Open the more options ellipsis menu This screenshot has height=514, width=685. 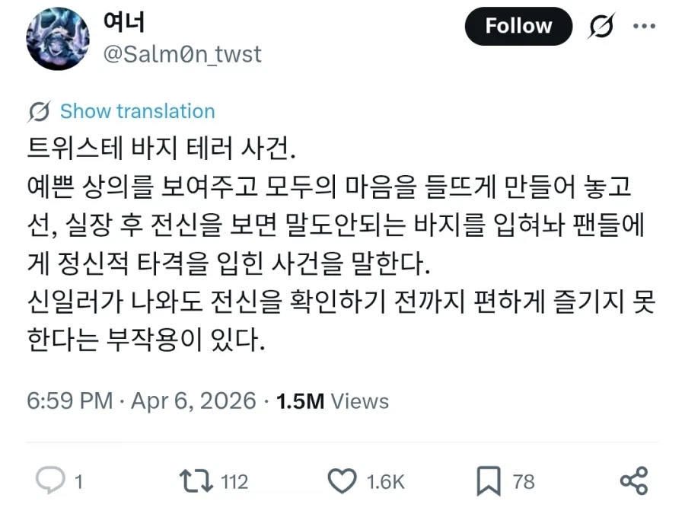tap(645, 25)
